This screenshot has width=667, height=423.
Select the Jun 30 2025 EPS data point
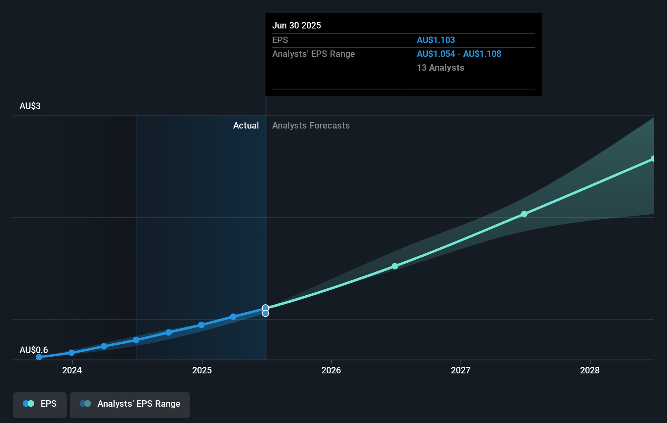coord(265,308)
